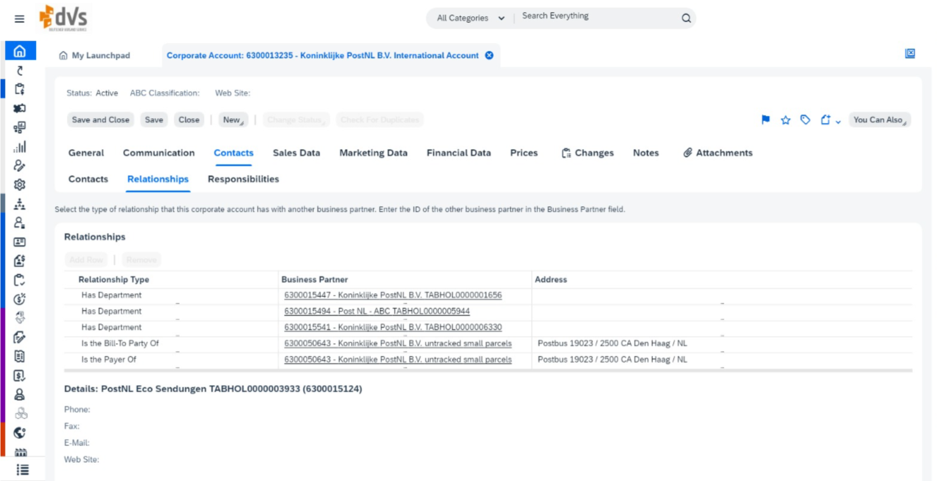The height and width of the screenshot is (481, 937).
Task: Mark account as favorite with star
Action: tap(786, 120)
